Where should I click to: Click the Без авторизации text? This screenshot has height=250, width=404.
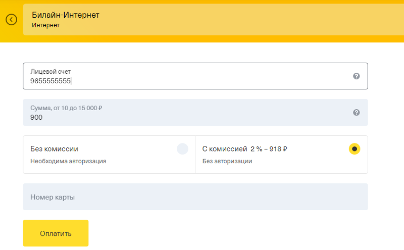pos(227,161)
